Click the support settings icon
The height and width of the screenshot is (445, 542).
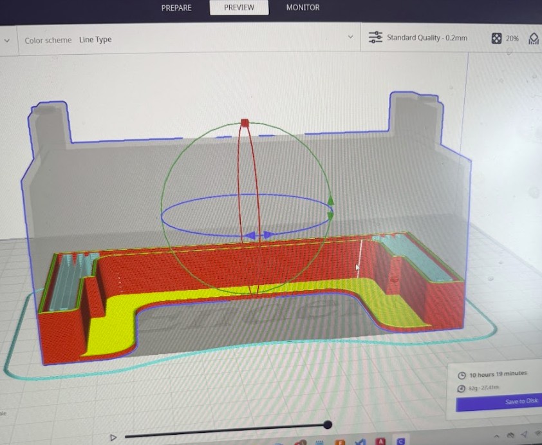click(534, 39)
